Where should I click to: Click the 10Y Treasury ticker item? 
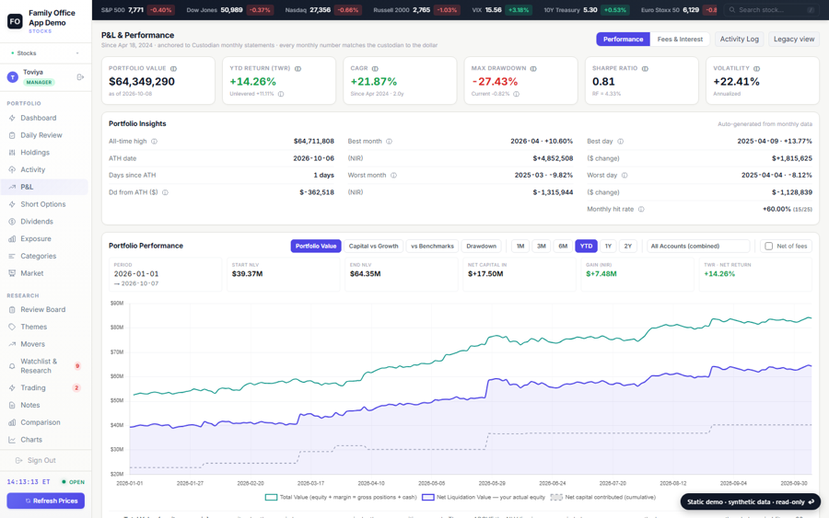coord(586,10)
